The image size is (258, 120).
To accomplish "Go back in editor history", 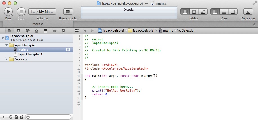I will pyautogui.click(x=85, y=30).
